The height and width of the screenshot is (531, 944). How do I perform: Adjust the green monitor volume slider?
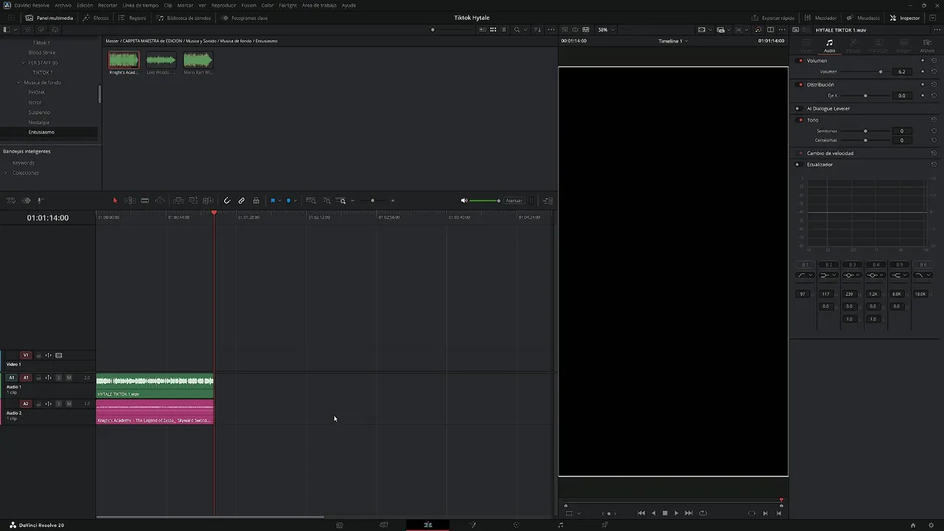(485, 201)
